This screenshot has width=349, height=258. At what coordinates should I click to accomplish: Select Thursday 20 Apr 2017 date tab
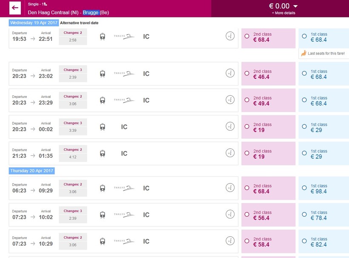32,171
